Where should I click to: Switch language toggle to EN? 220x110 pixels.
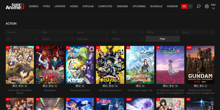click(184, 6)
